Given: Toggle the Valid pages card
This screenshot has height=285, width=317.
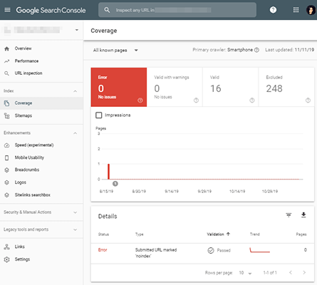Looking at the screenshot, I should click(230, 87).
